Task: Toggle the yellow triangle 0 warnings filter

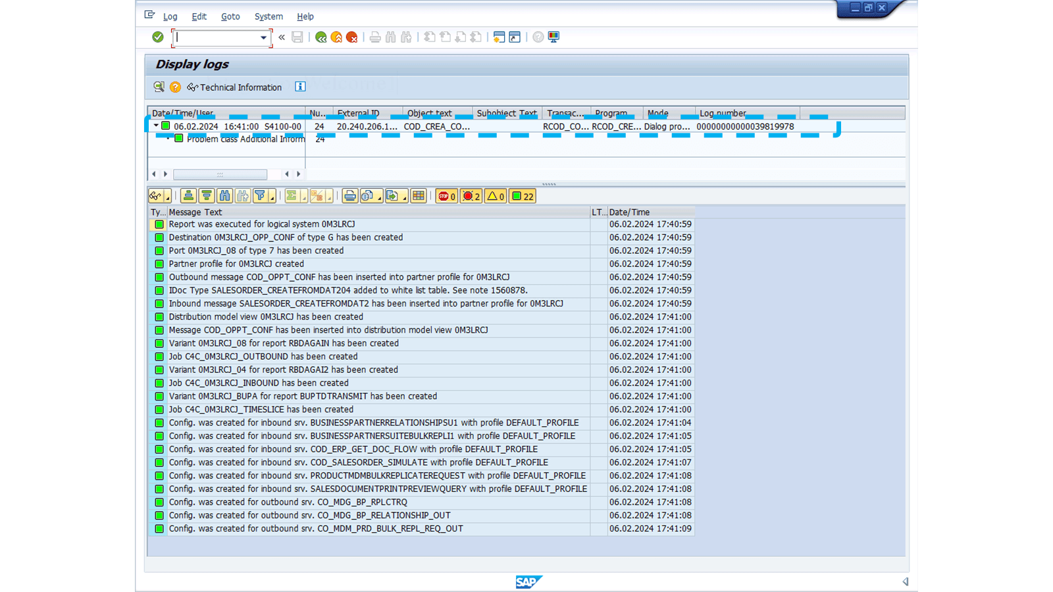Action: tap(495, 196)
